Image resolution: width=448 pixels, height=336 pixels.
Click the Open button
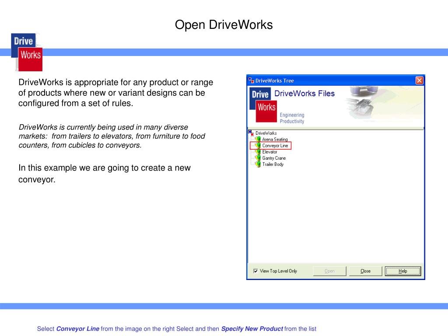pyautogui.click(x=329, y=271)
